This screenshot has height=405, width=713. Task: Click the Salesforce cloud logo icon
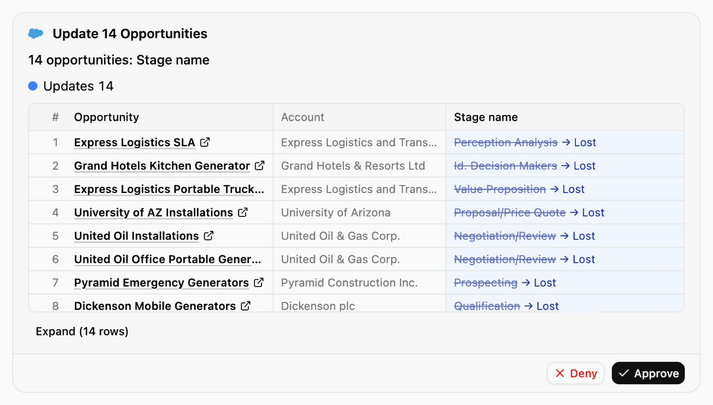36,33
